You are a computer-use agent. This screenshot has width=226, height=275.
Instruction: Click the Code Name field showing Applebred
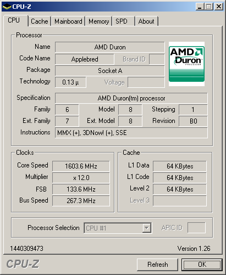(85, 59)
